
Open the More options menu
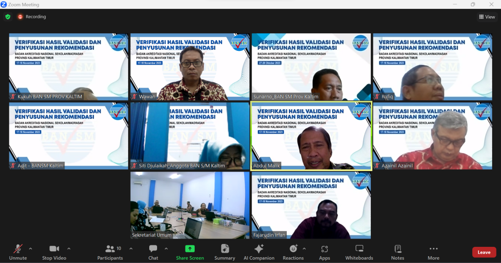coord(433,252)
